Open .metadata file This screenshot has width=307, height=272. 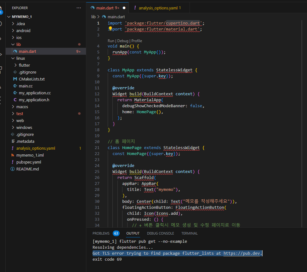[46, 141]
